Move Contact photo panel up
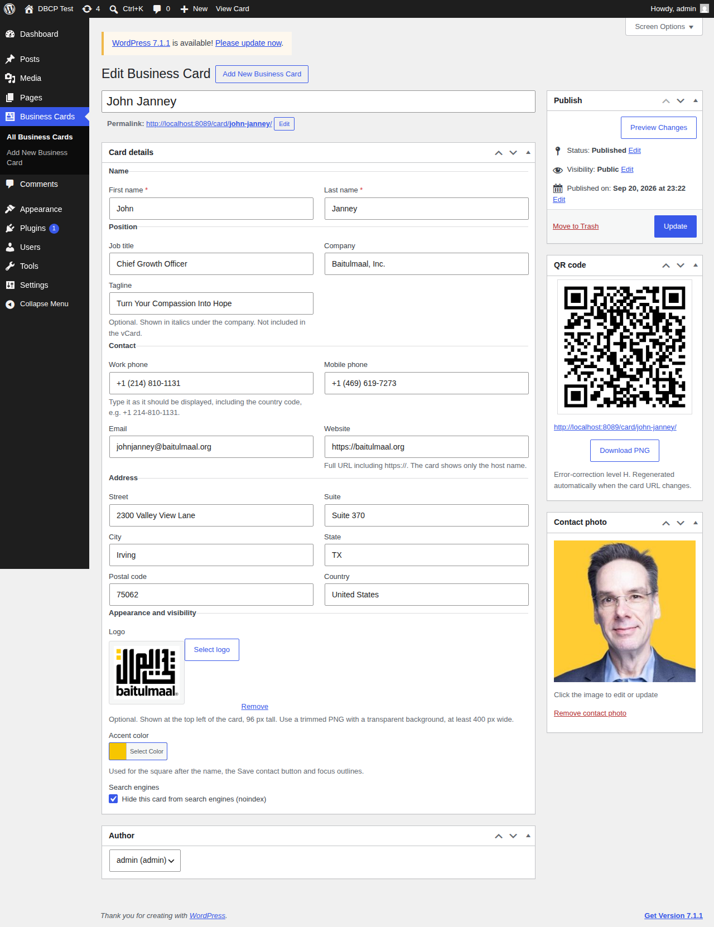714x927 pixels. 666,523
